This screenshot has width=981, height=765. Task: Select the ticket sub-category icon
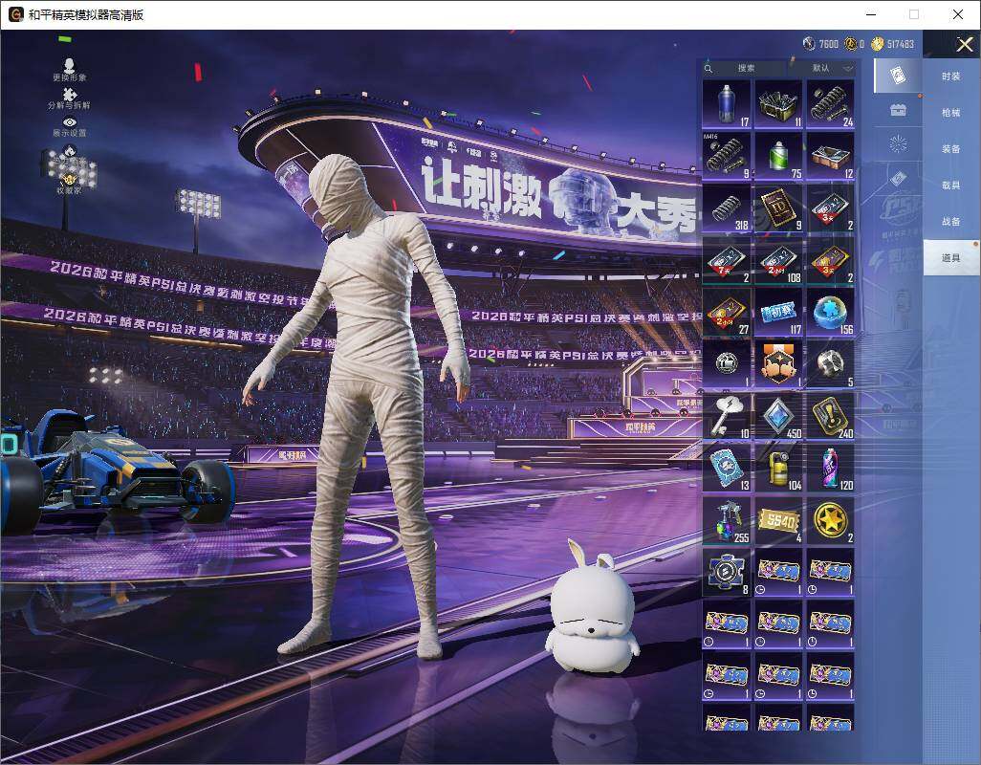tap(898, 179)
